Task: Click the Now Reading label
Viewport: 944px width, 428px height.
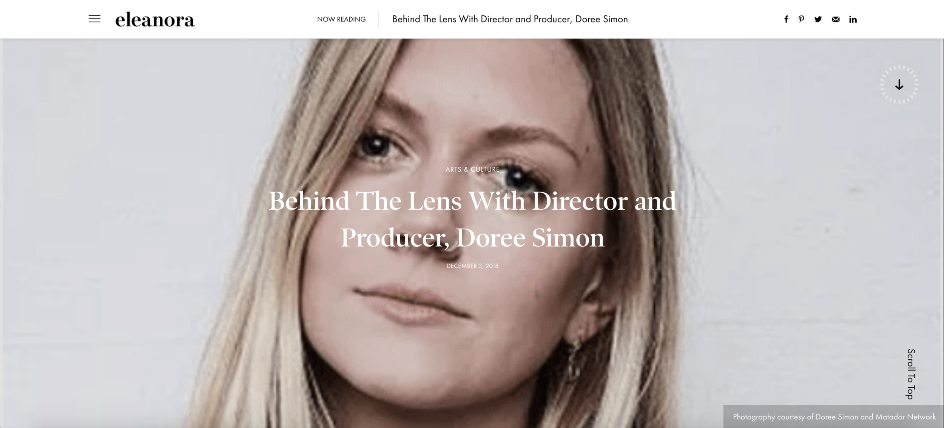Action: (x=341, y=19)
